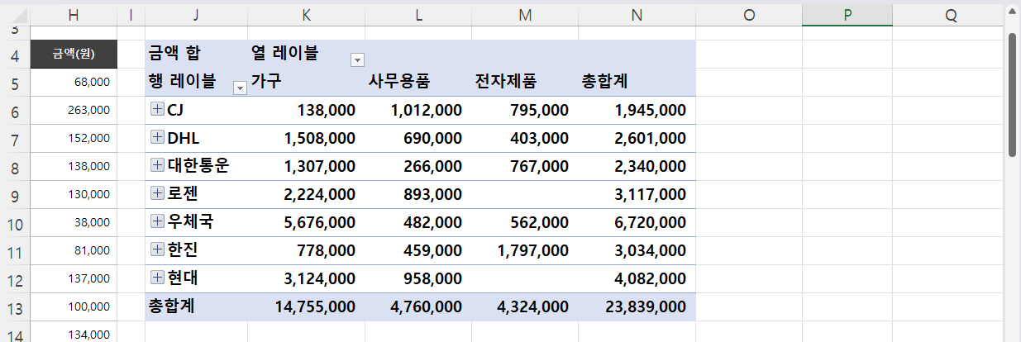This screenshot has width=1021, height=342.
Task: Select row 9 header
Action: tap(14, 196)
